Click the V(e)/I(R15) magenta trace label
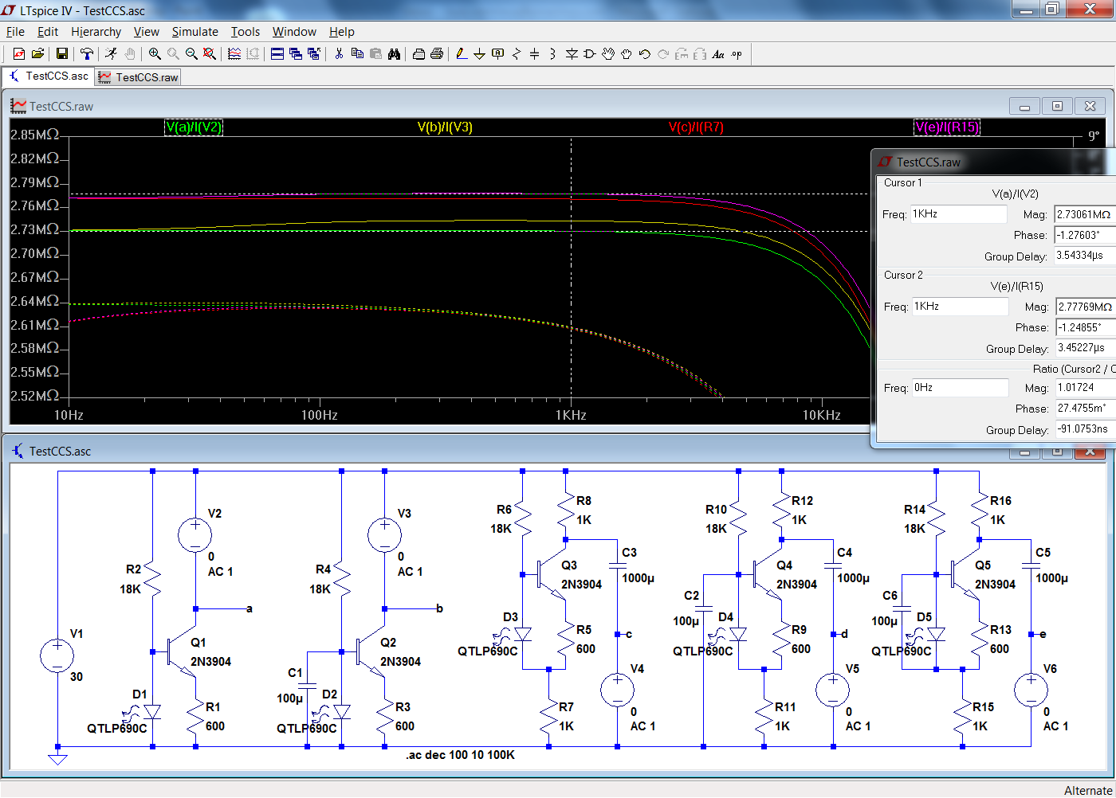Image resolution: width=1116 pixels, height=798 pixels. point(947,127)
